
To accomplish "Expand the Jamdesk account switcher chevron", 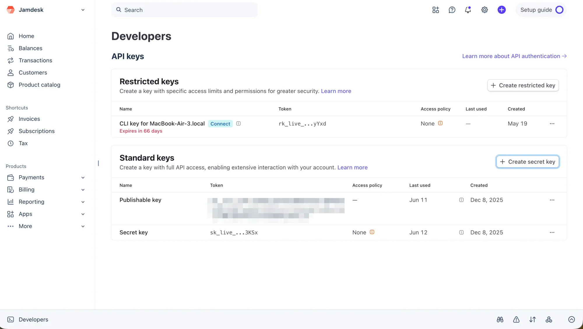I will (83, 10).
